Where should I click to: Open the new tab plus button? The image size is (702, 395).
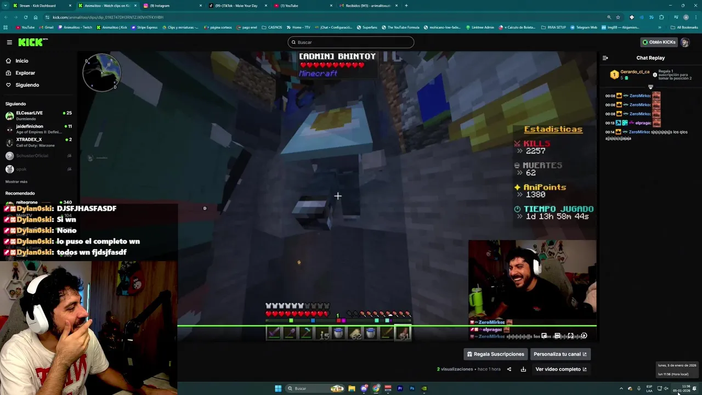point(406,5)
